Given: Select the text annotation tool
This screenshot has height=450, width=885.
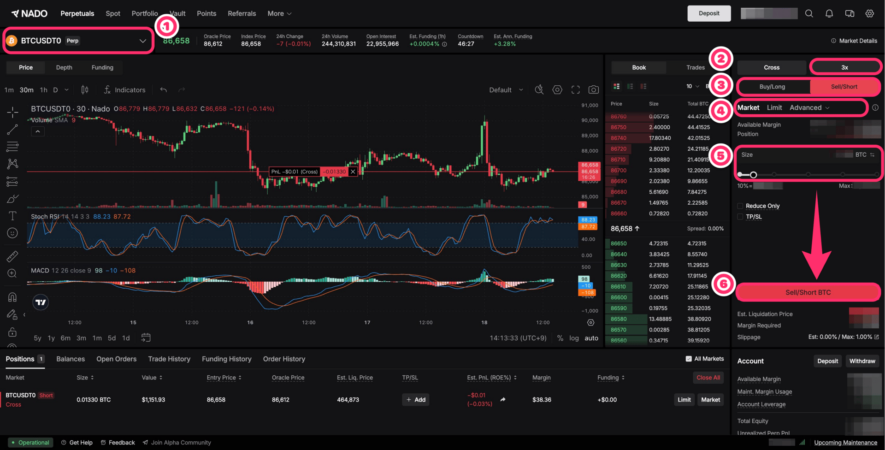Looking at the screenshot, I should [x=12, y=216].
